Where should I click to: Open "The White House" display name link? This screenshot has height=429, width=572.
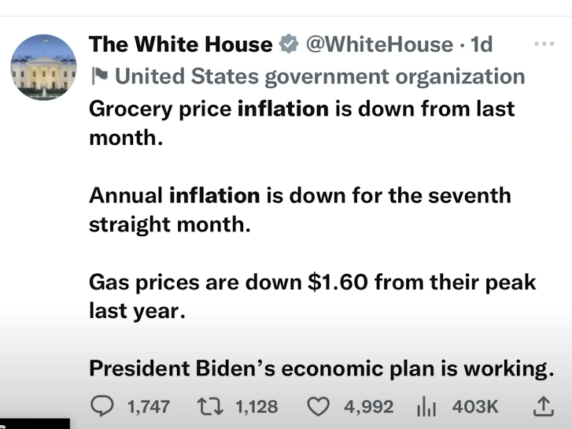(x=180, y=45)
